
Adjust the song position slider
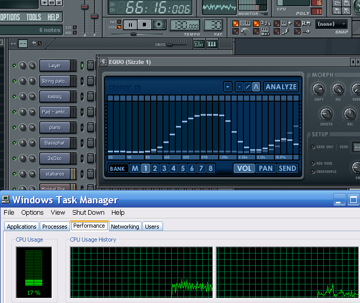(x=133, y=34)
